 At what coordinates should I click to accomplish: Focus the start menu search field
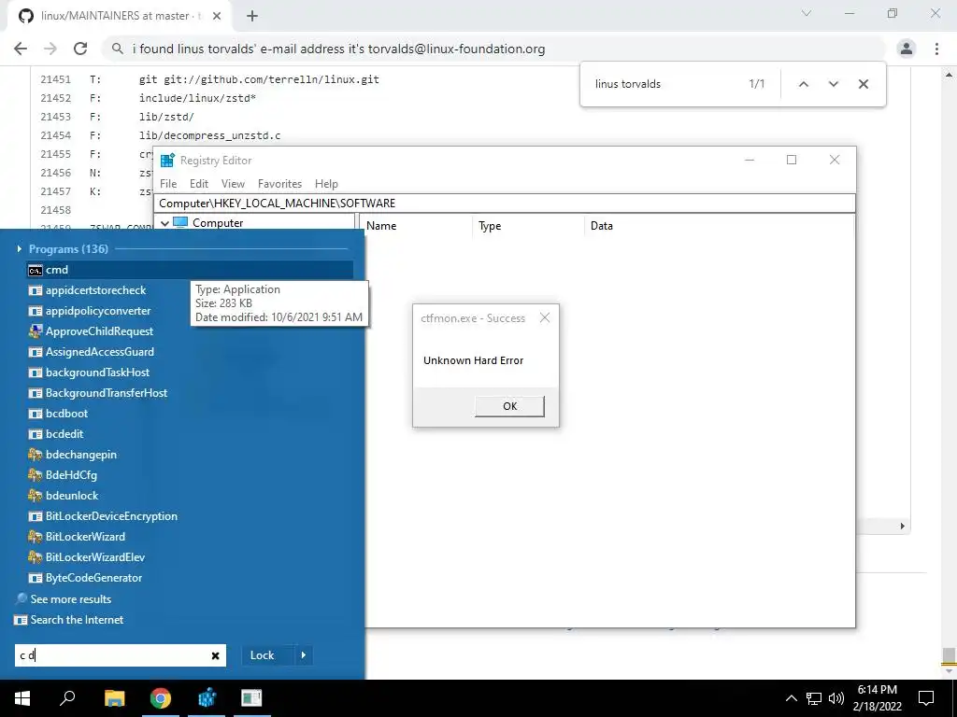pyautogui.click(x=113, y=655)
